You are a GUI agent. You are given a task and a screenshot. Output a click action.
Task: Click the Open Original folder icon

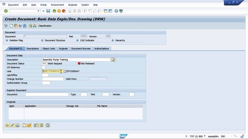pos(29,125)
